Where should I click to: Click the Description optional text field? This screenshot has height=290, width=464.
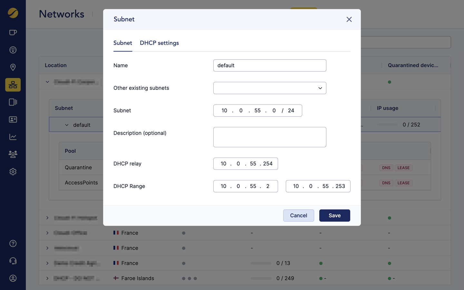click(x=270, y=137)
